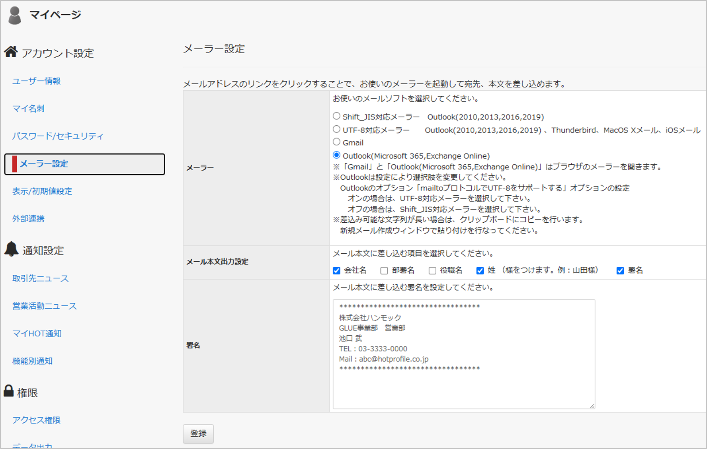Open 営業活動ニュース notification settings
The image size is (707, 449).
pos(45,306)
